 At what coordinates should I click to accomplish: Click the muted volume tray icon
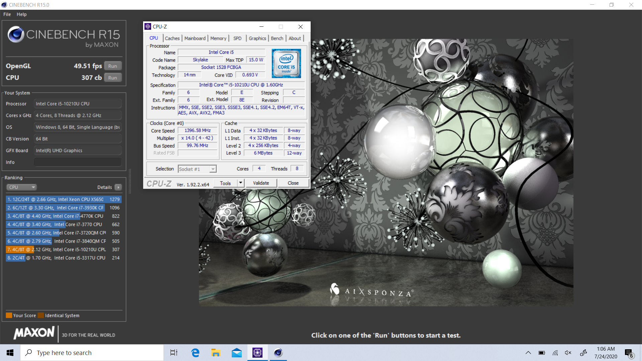(568, 353)
